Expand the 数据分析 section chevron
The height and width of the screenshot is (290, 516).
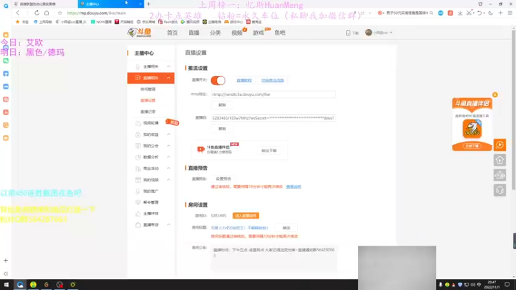pyautogui.click(x=168, y=157)
